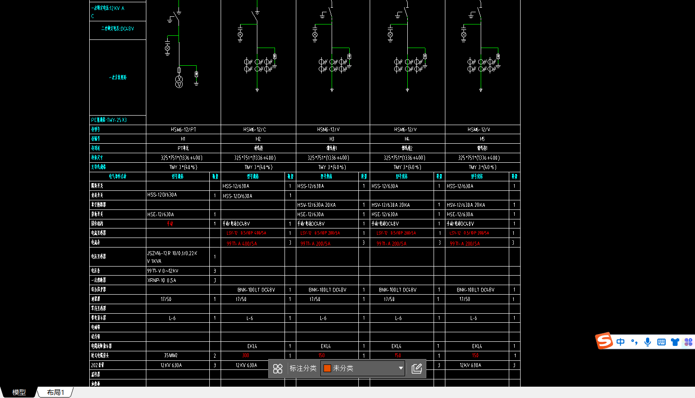Select the H5 cabinet number cell

click(482, 139)
